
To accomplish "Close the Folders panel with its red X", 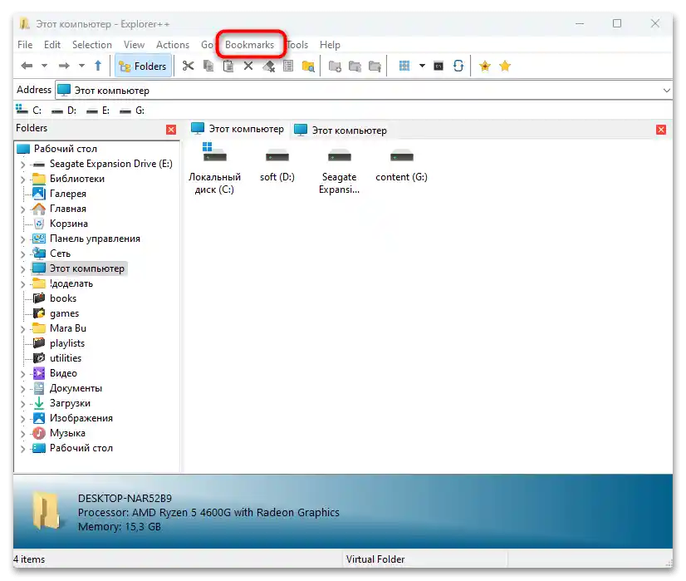I will [x=171, y=129].
